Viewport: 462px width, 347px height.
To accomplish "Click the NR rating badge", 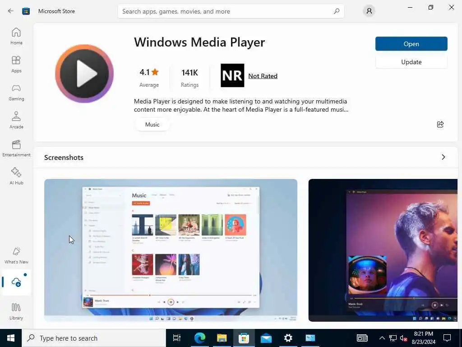I will 232,75.
